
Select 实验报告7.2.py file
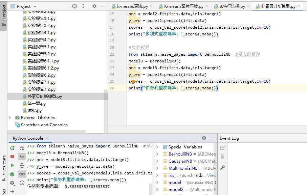(42, 89)
